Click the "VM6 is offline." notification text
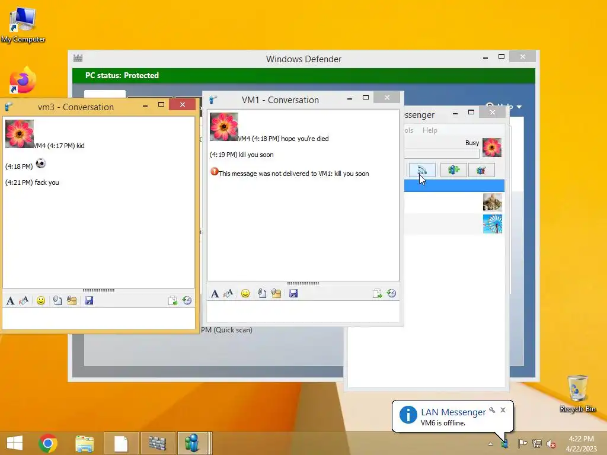This screenshot has width=607, height=455. coord(443,423)
